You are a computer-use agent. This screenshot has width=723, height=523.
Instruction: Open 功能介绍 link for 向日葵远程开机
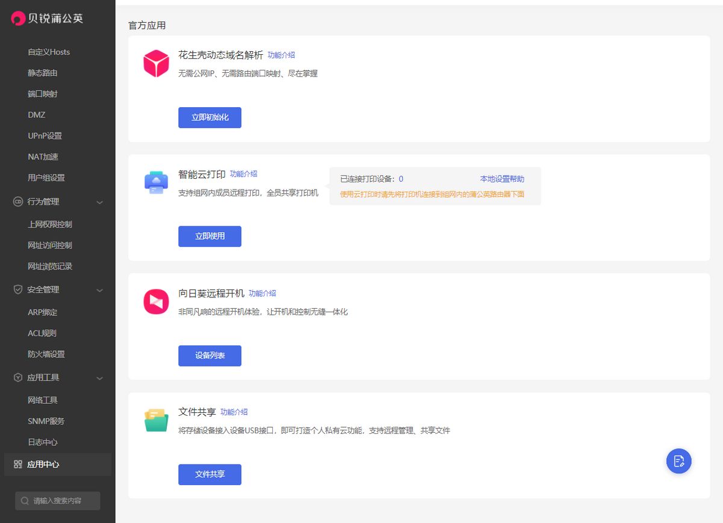click(262, 293)
